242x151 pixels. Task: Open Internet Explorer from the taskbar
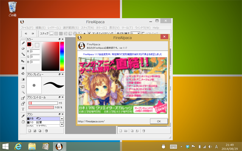click(18, 146)
